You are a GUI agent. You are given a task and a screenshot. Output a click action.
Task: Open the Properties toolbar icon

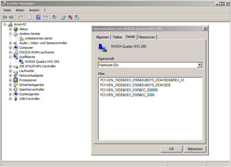pos(29,17)
